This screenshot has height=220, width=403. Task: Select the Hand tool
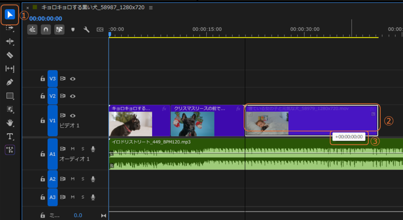click(x=10, y=123)
